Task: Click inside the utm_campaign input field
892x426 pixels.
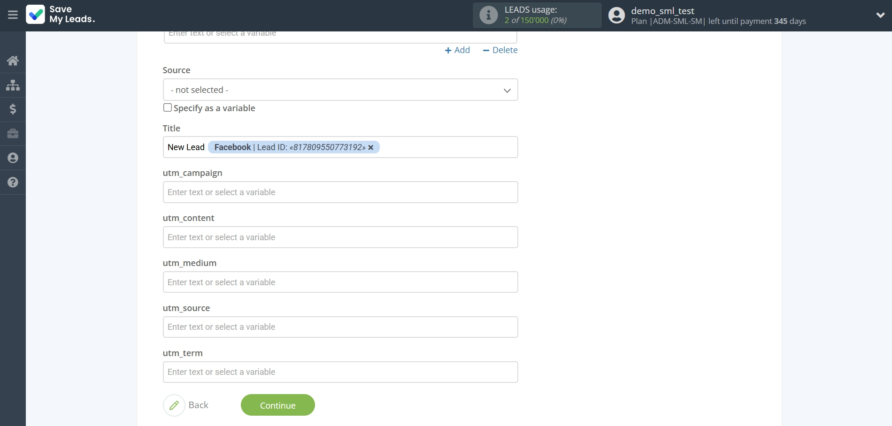Action: pos(340,192)
